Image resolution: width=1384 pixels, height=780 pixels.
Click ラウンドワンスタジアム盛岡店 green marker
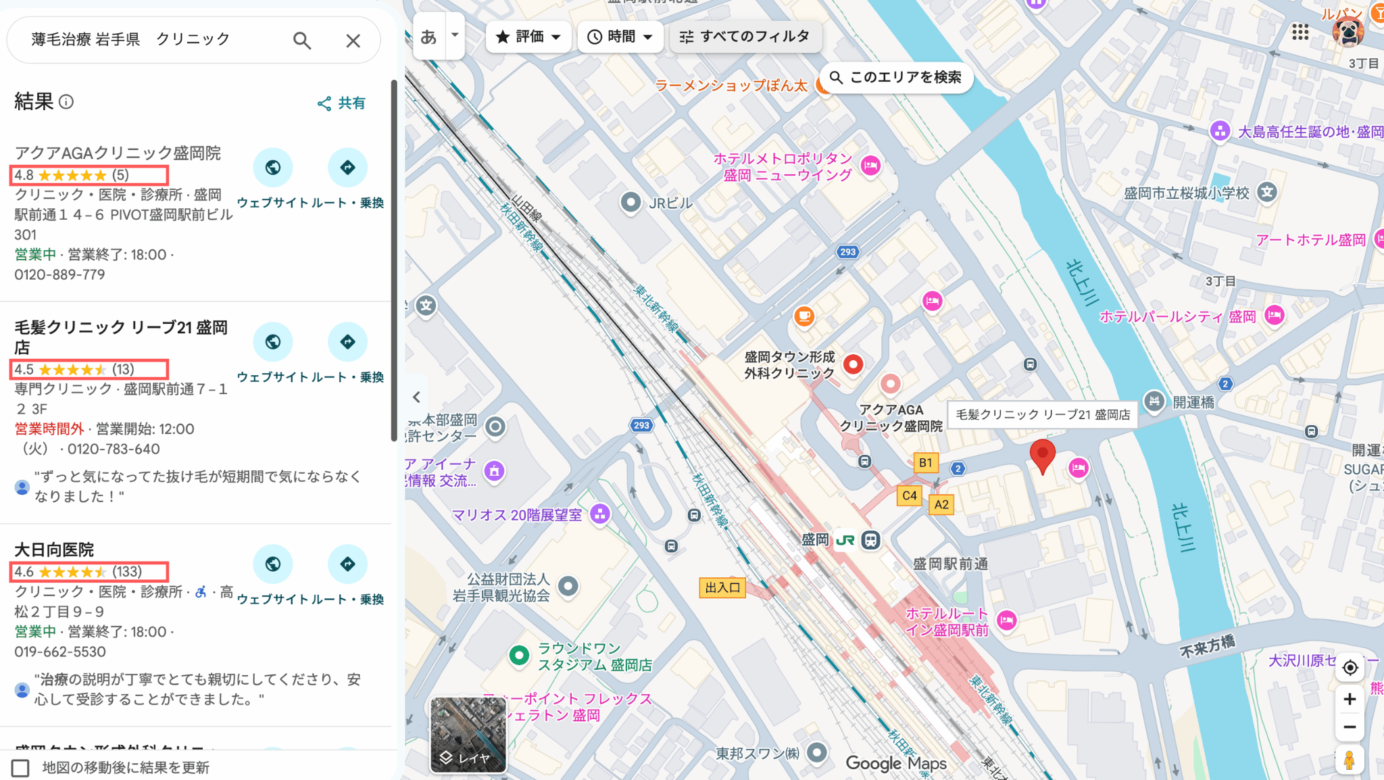pyautogui.click(x=519, y=655)
